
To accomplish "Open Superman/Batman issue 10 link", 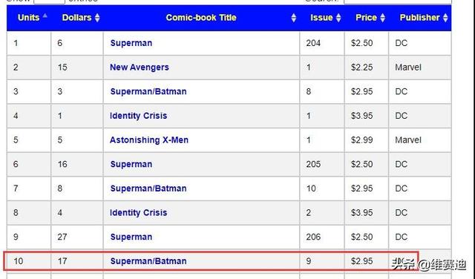I will (148, 188).
